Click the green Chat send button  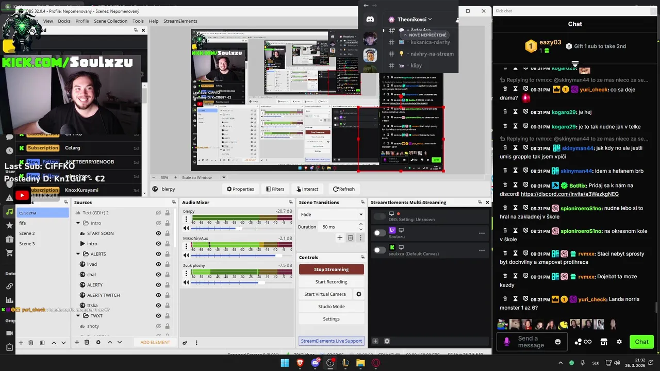(x=641, y=342)
